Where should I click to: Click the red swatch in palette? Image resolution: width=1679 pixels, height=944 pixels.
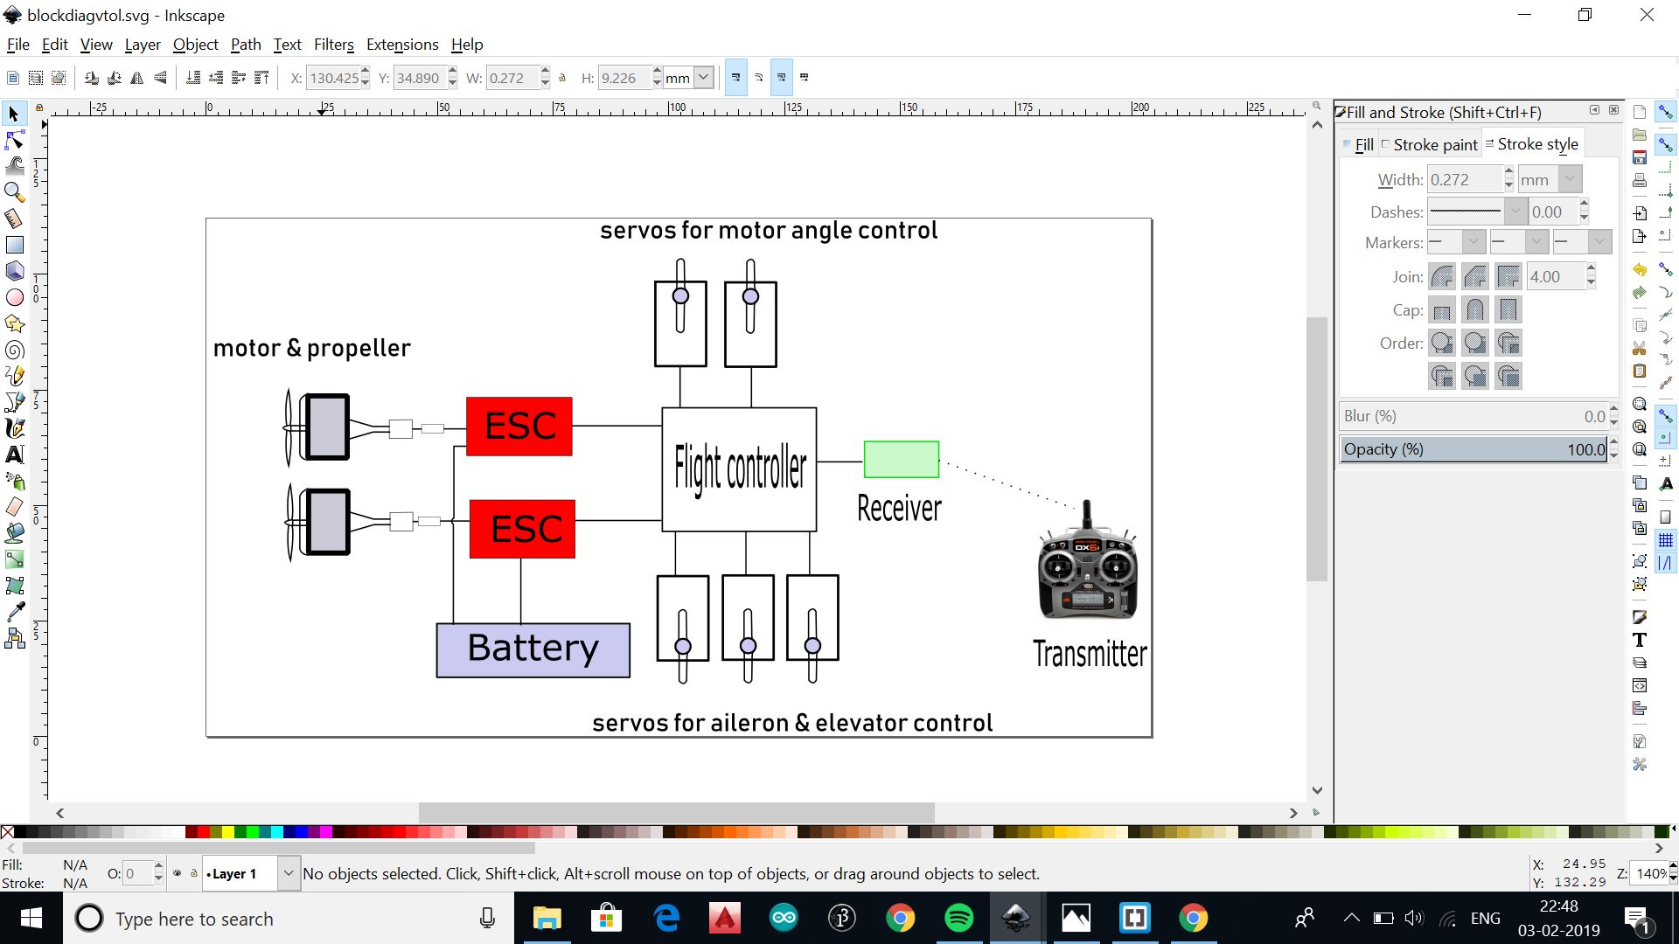pyautogui.click(x=203, y=832)
